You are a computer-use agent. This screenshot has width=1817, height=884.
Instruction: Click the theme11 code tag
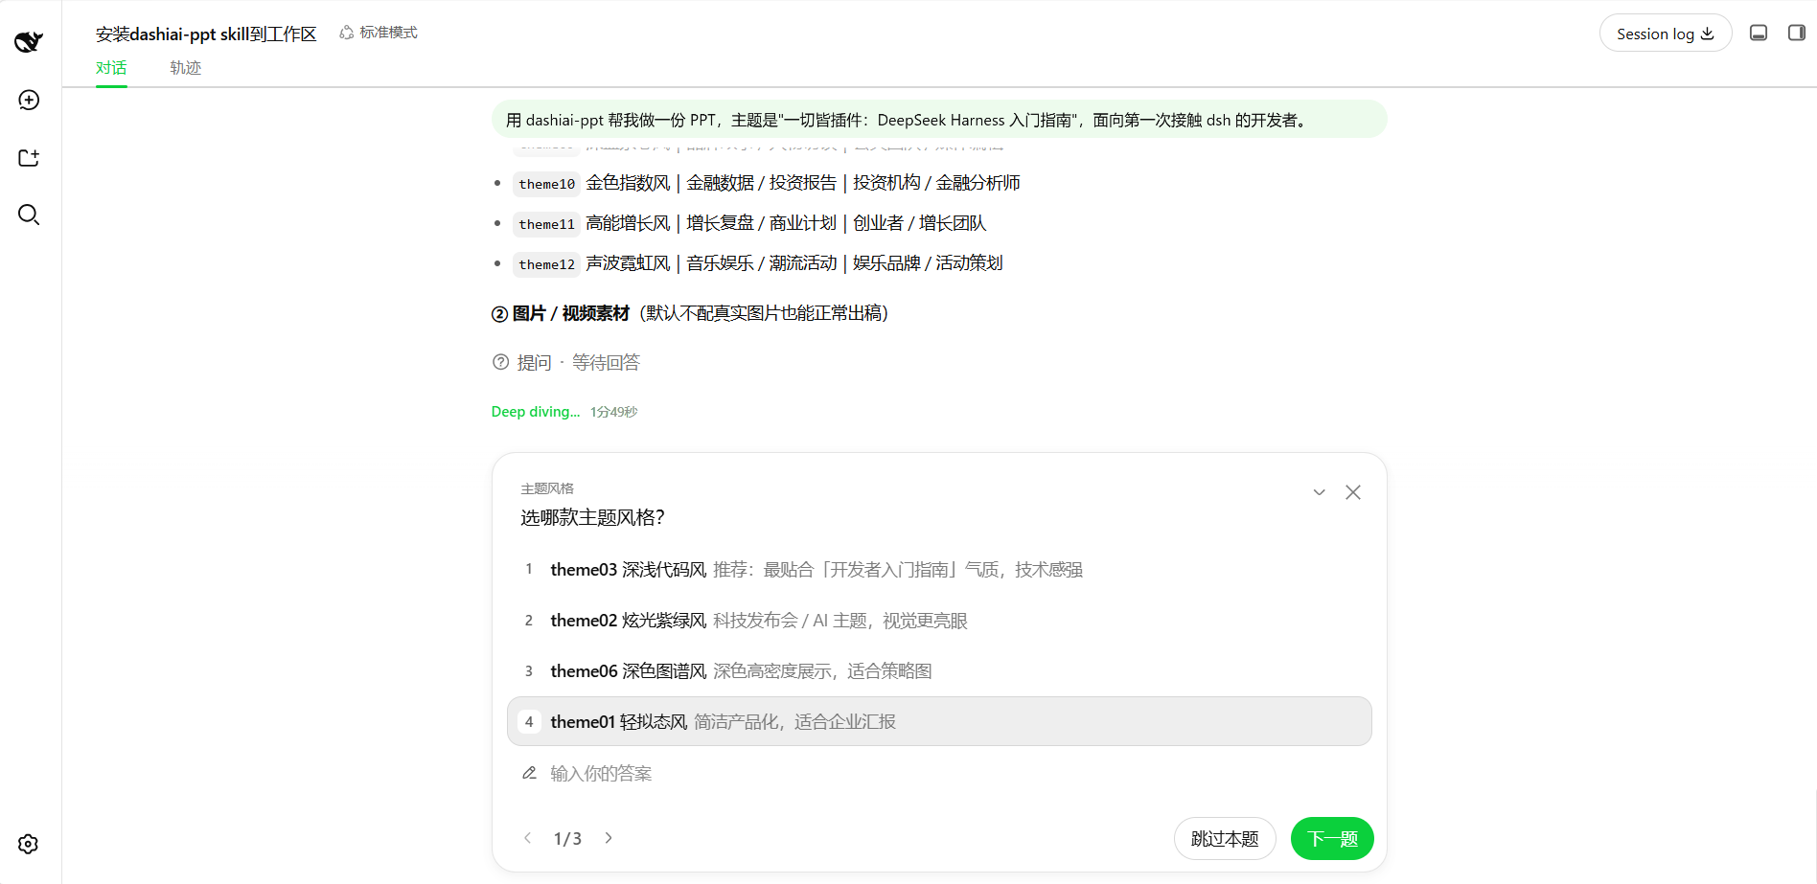pos(546,224)
